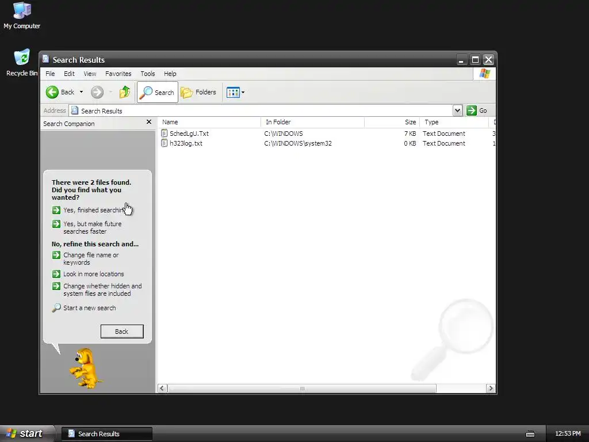Screen dimensions: 589x442
Task: Click the Search Results taskbar button
Action: [107, 434]
